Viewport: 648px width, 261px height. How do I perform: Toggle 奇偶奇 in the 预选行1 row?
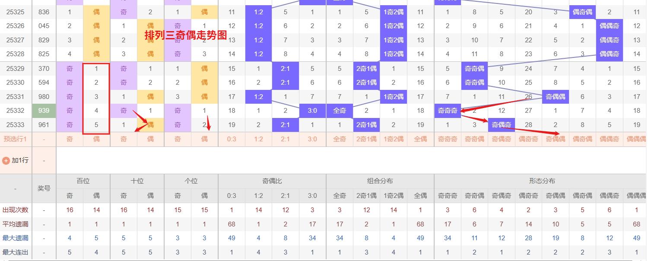(x=501, y=139)
